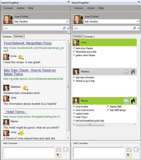Expand right Italy Vacation session dropdown
The height and width of the screenshot is (160, 141).
click(138, 21)
